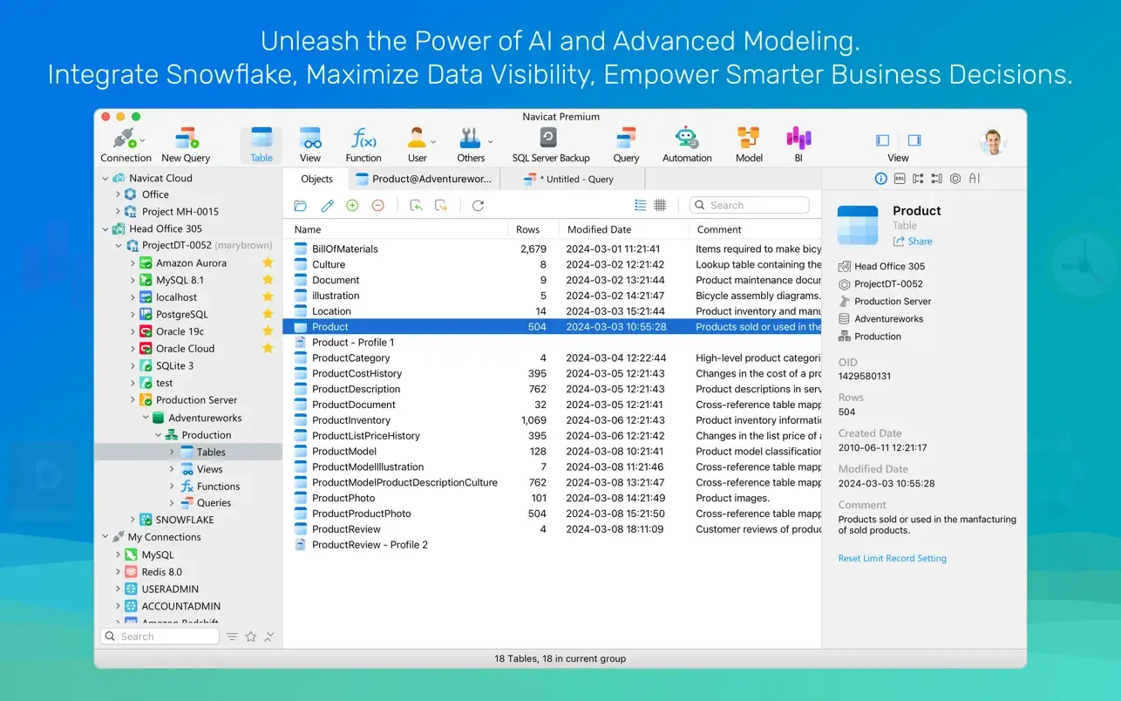Select the Tables tree item
The height and width of the screenshot is (701, 1121).
(188, 452)
